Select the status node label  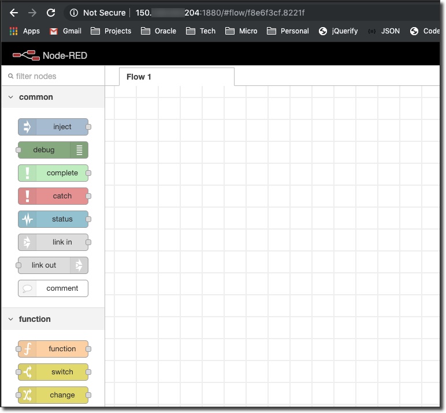click(62, 219)
